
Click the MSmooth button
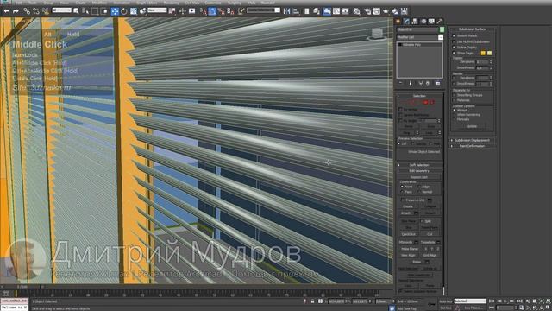406,242
